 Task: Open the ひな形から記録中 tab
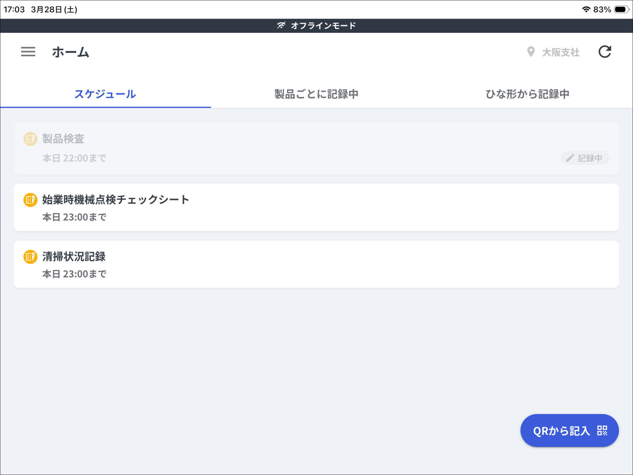pos(527,94)
